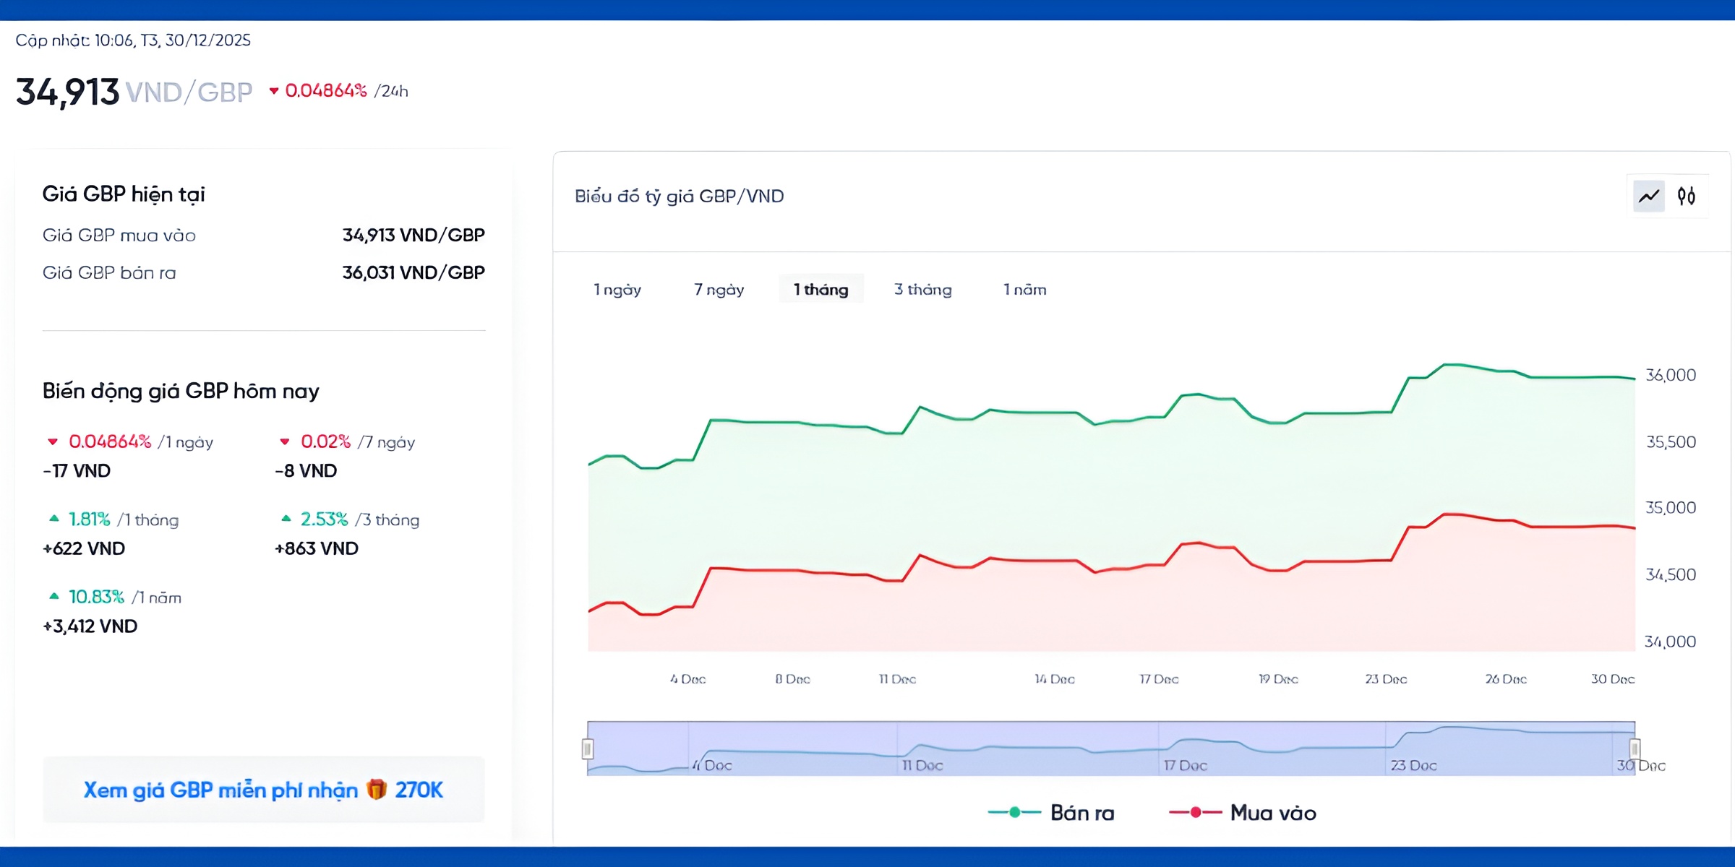The height and width of the screenshot is (867, 1735).
Task: Click red down arrow beside 0.04864% /24h
Action: click(274, 91)
